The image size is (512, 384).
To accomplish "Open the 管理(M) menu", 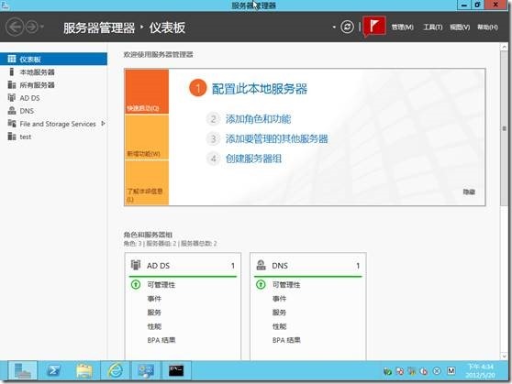I will tap(402, 27).
